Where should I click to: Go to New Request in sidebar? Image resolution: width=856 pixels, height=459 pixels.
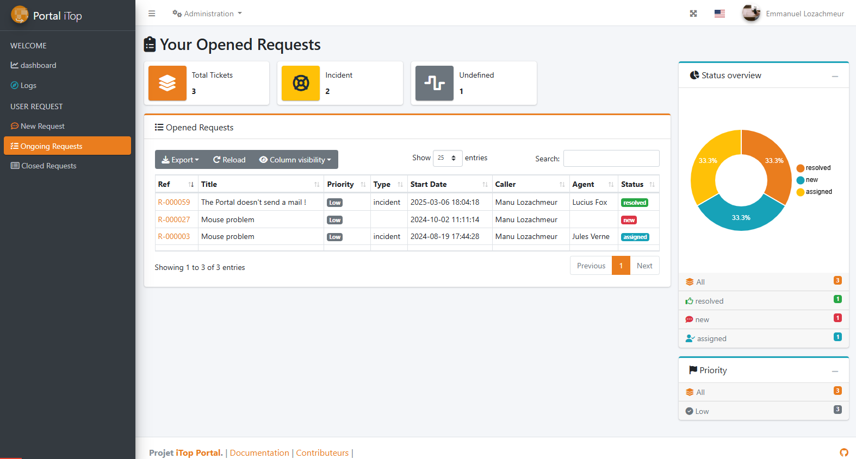click(x=42, y=126)
